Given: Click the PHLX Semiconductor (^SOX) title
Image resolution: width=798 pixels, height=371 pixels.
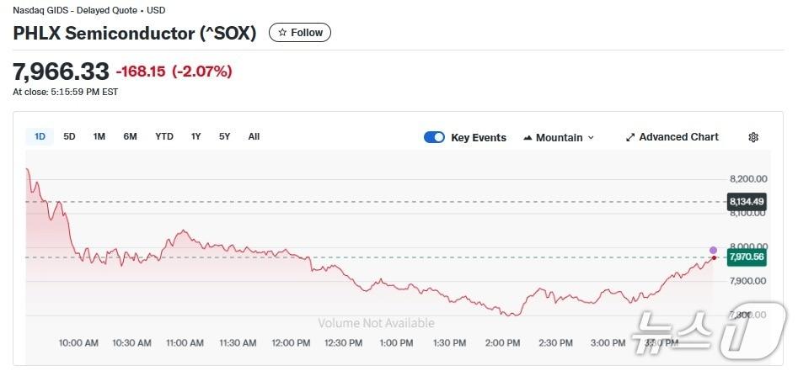Looking at the screenshot, I should pyautogui.click(x=135, y=33).
